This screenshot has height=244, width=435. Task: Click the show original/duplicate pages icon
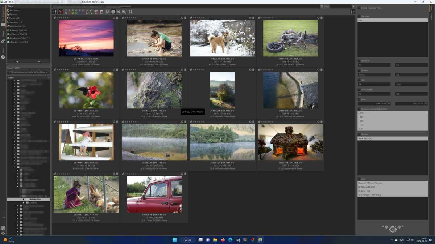point(107,12)
